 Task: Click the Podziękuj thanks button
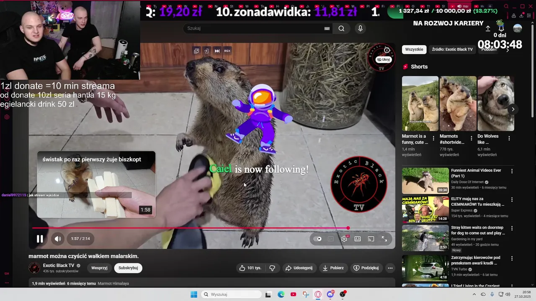coord(366,268)
